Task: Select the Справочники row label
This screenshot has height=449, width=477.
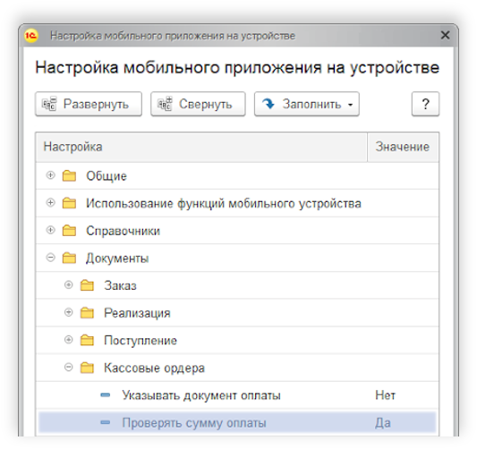Action: (123, 231)
